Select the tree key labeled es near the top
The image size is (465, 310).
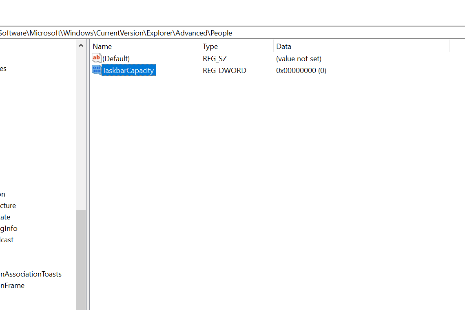[3, 68]
